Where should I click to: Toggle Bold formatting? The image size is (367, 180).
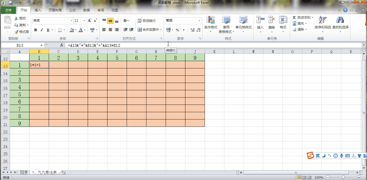(35, 30)
